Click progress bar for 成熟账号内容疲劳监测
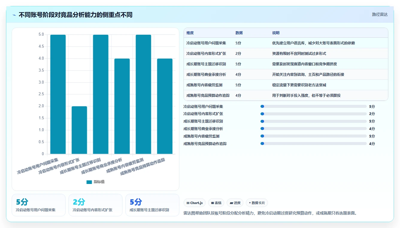400x228 pixels. coord(313,136)
